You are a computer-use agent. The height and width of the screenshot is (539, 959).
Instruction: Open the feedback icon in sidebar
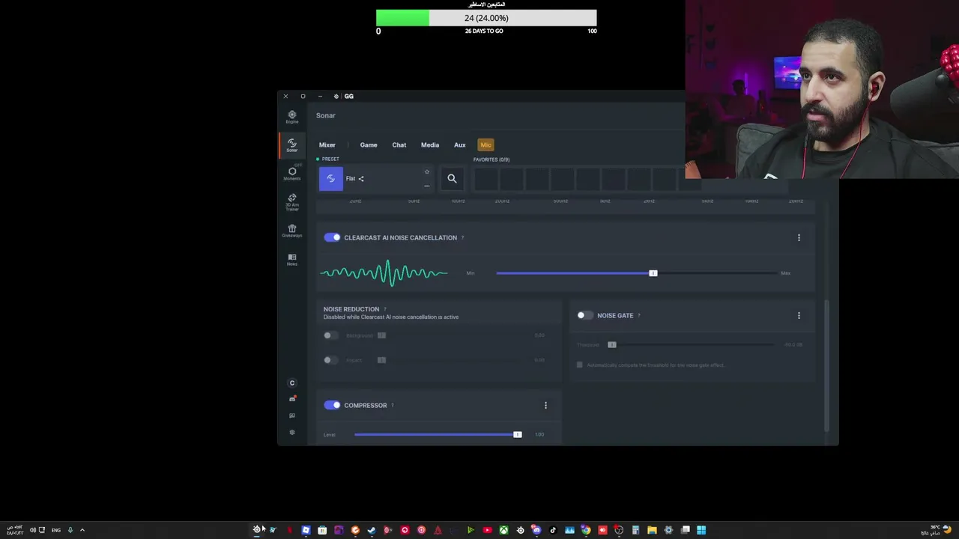coord(292,415)
